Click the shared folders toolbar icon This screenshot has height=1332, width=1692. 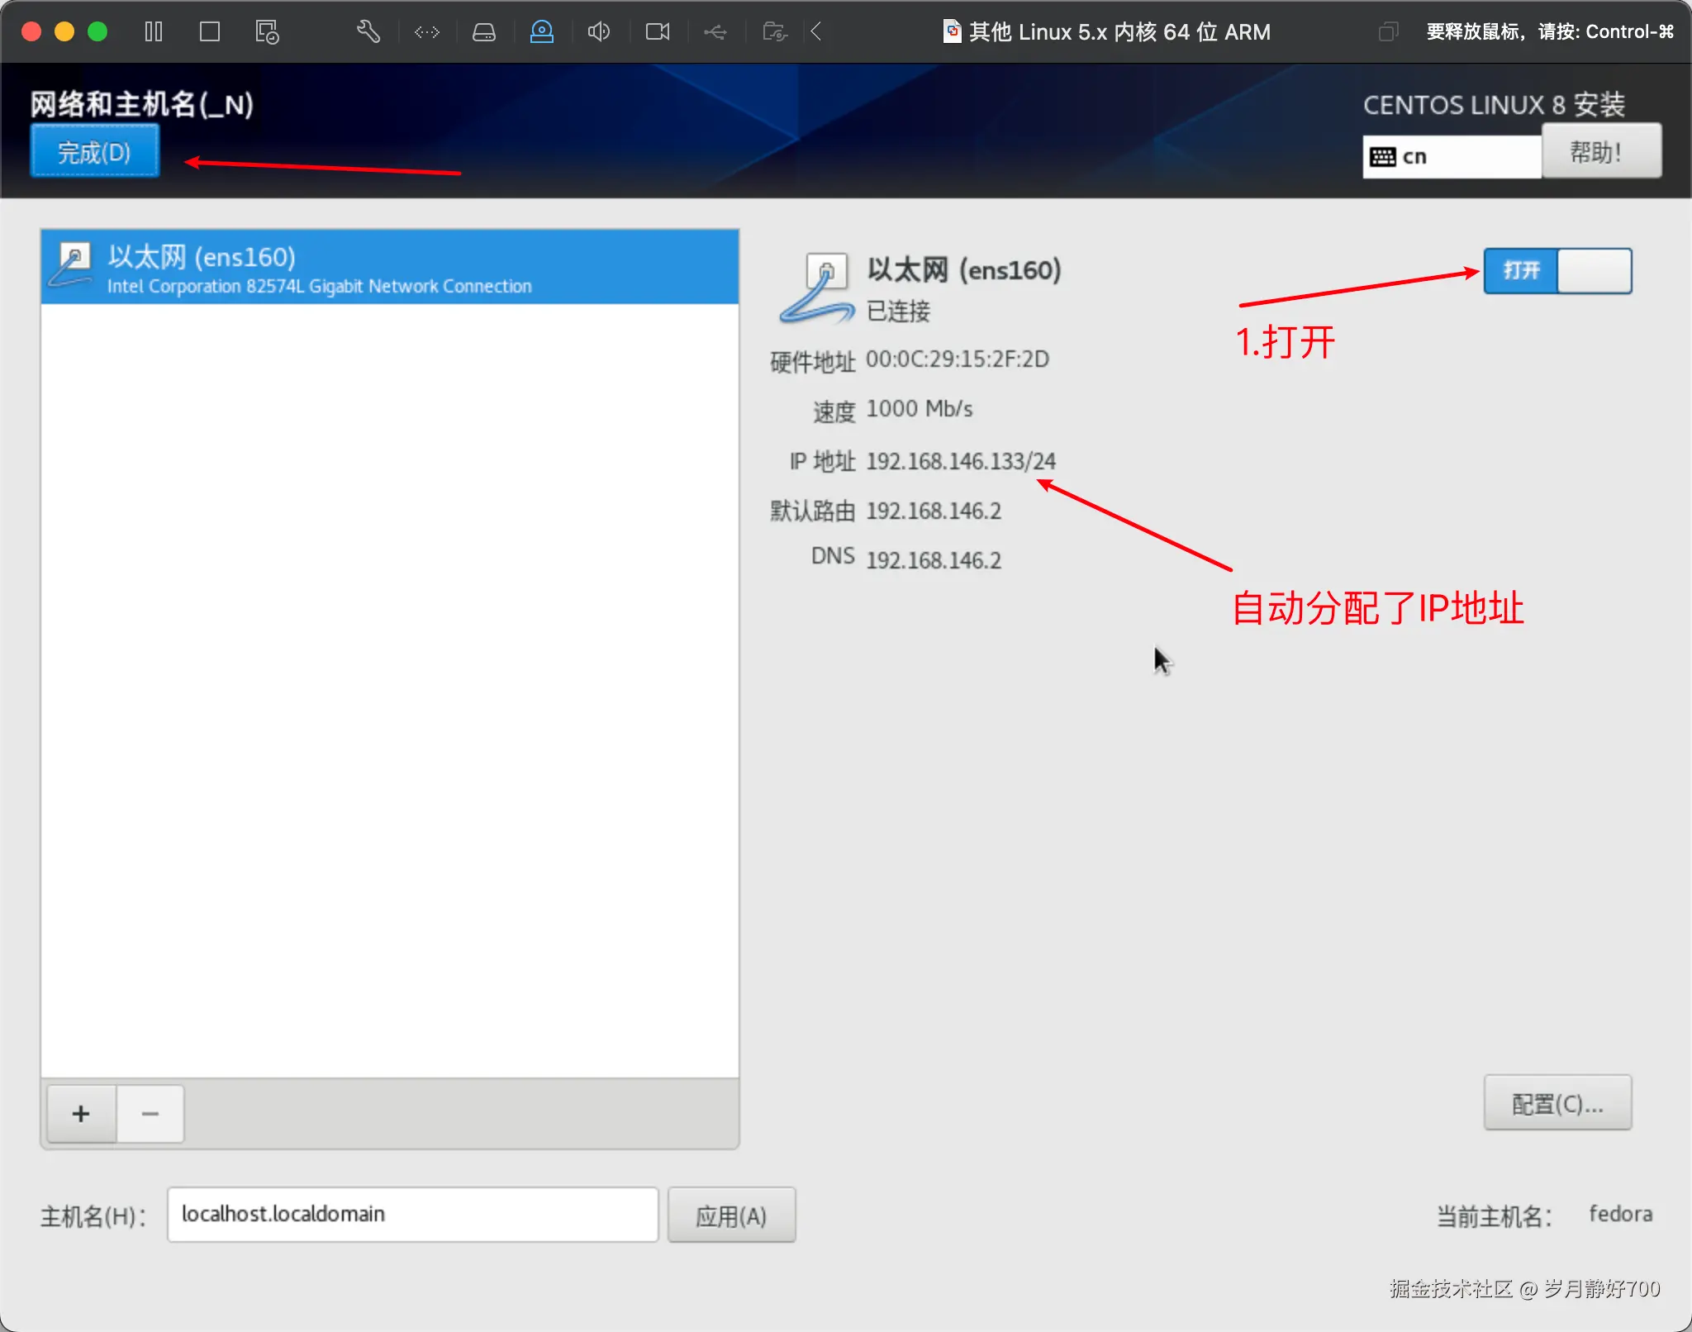(x=774, y=31)
